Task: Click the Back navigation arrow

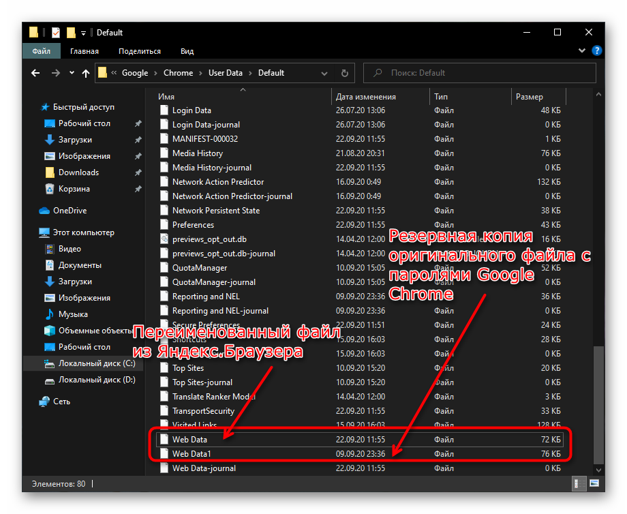Action: pyautogui.click(x=37, y=73)
